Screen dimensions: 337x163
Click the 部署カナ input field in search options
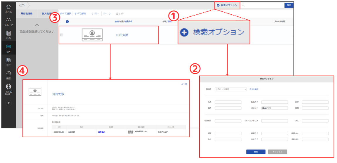click(275, 133)
